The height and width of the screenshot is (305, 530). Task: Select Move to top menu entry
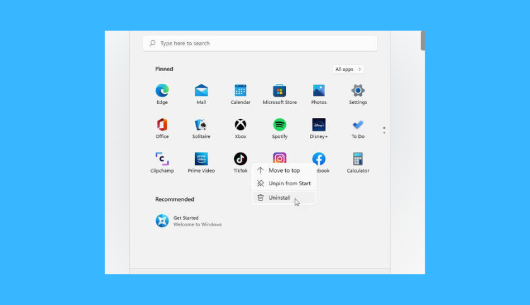tap(284, 170)
